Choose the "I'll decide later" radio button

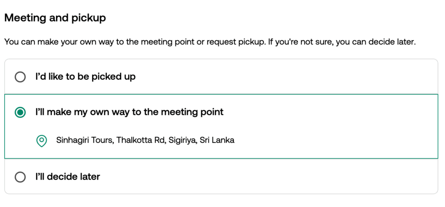tap(20, 177)
